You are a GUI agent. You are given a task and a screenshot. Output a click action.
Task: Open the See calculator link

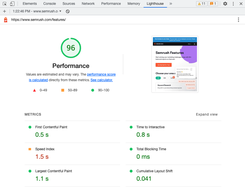click(101, 80)
